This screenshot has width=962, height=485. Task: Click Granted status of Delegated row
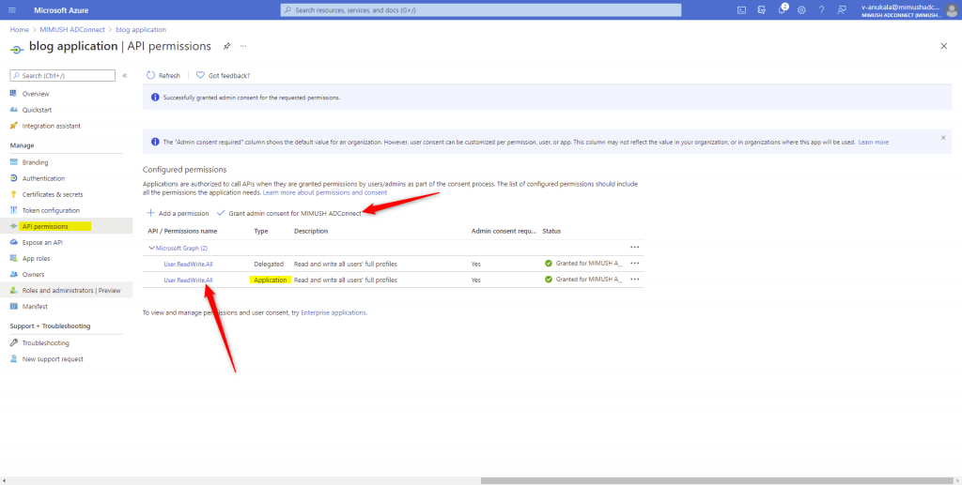[x=583, y=264]
